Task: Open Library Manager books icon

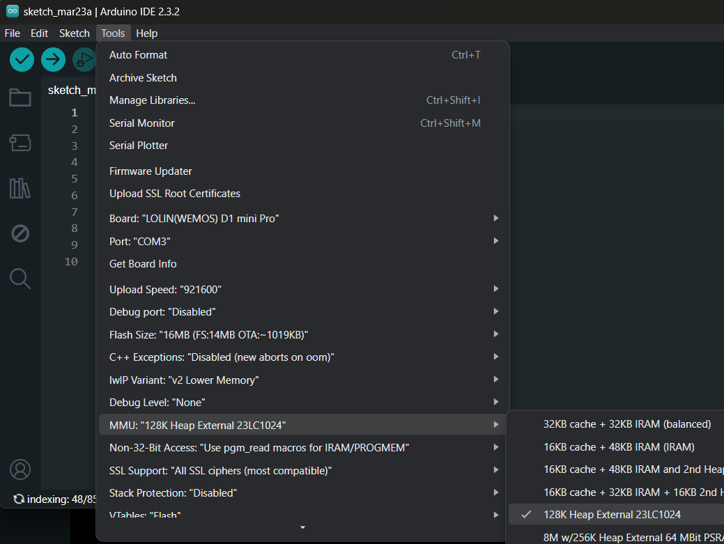Action: tap(20, 188)
